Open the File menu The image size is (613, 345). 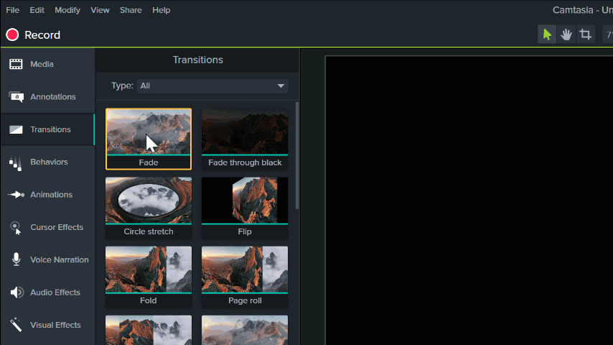(12, 10)
